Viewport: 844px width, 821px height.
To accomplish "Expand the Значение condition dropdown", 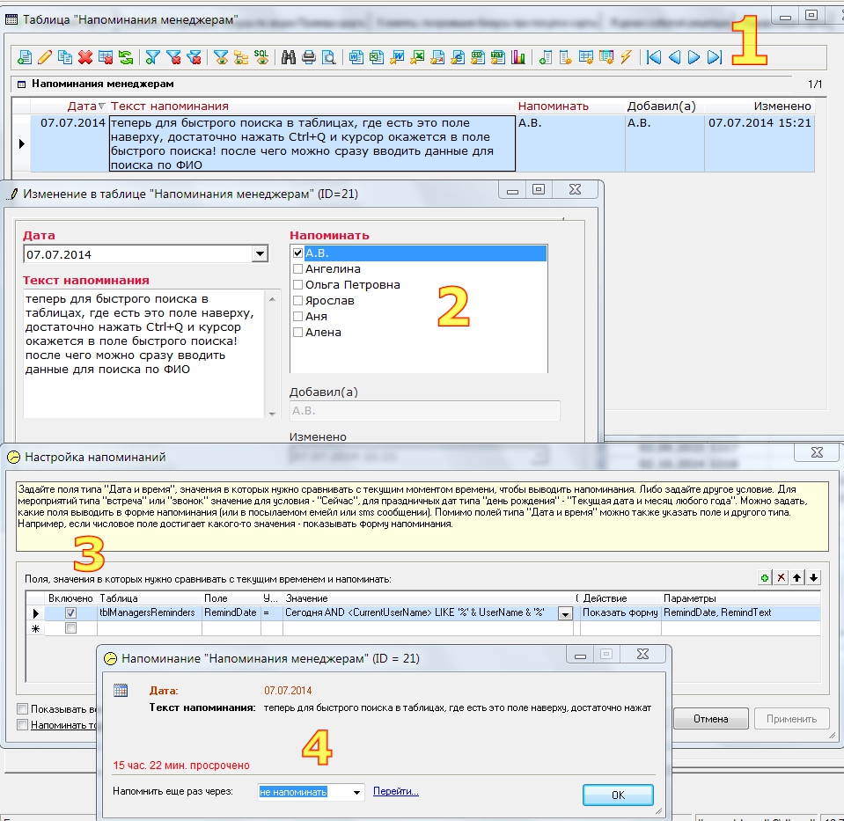I will (x=565, y=613).
